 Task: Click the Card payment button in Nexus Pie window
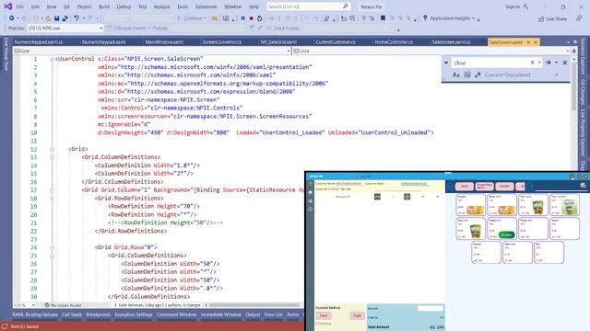(324, 315)
